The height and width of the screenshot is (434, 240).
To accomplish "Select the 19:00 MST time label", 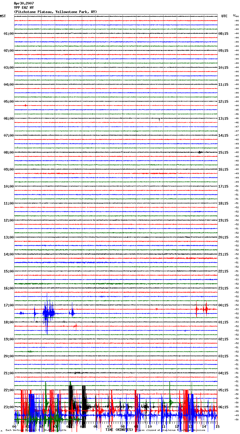I will pyautogui.click(x=8, y=339).
